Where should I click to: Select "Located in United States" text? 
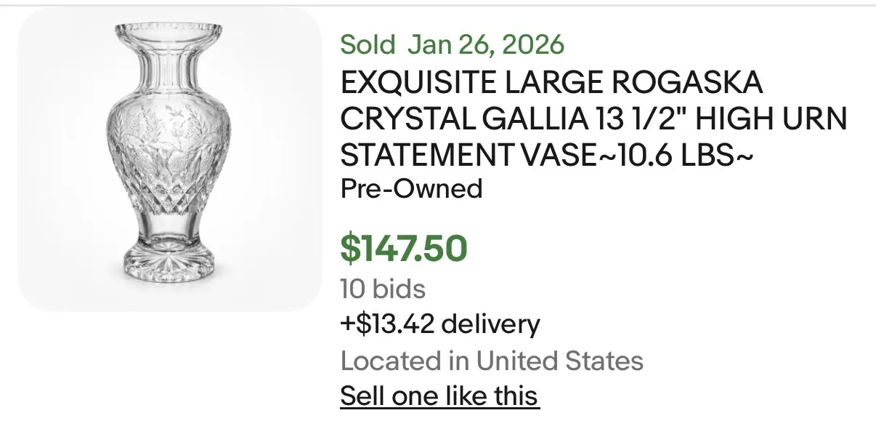[492, 361]
